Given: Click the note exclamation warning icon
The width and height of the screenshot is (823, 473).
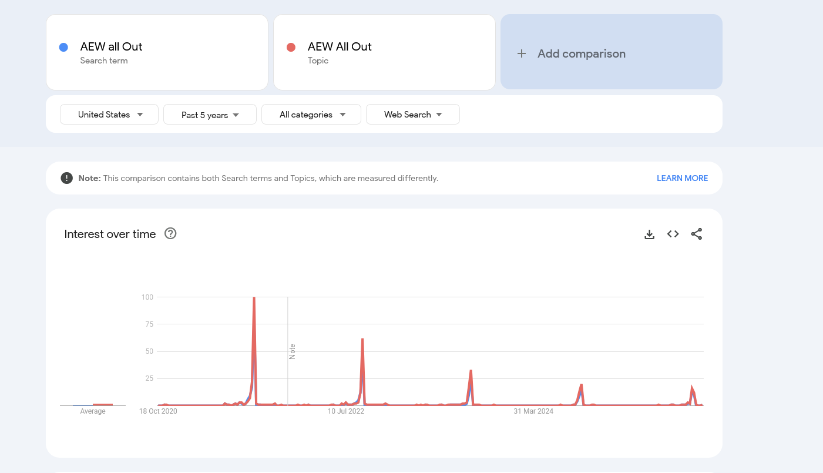Looking at the screenshot, I should pyautogui.click(x=66, y=178).
